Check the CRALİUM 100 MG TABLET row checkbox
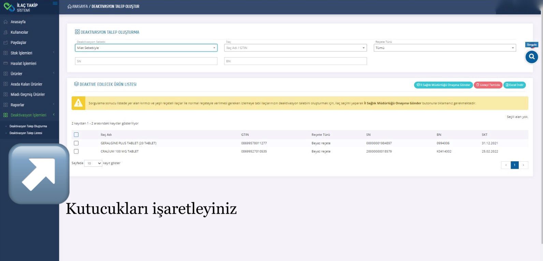543x261 pixels. pyautogui.click(x=76, y=151)
